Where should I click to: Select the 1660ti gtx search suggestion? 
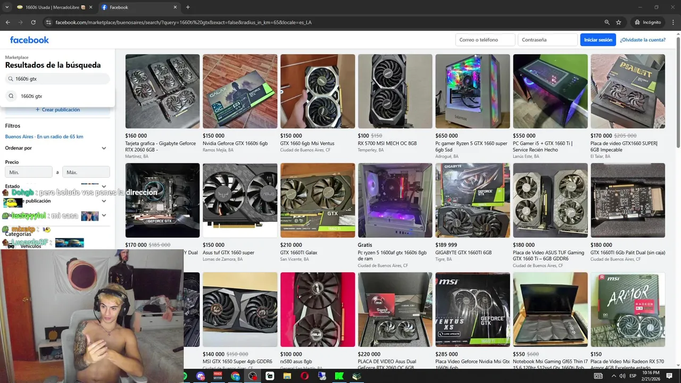(x=57, y=96)
